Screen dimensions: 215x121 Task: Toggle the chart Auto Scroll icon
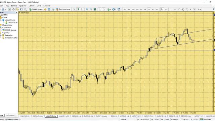(100, 9)
